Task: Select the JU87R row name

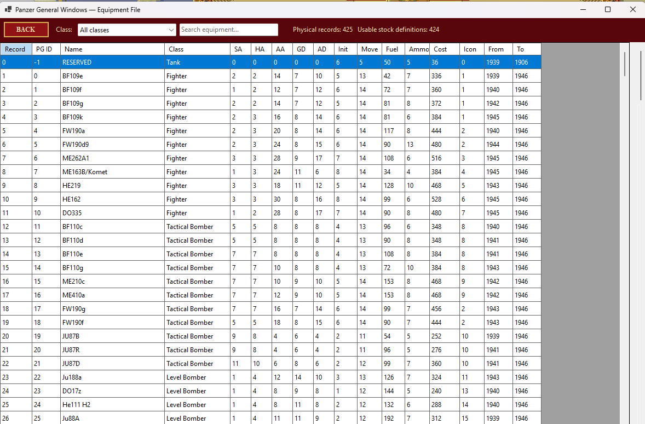Action: coord(112,349)
